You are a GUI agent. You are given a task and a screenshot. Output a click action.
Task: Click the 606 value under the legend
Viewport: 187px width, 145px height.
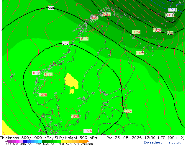click(90, 144)
